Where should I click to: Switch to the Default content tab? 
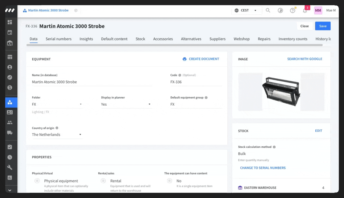tap(114, 39)
